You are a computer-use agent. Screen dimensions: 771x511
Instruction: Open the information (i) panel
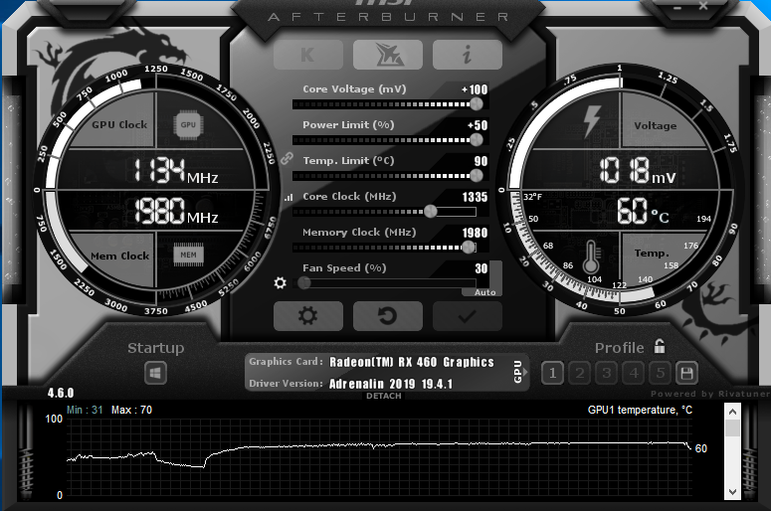(x=468, y=55)
